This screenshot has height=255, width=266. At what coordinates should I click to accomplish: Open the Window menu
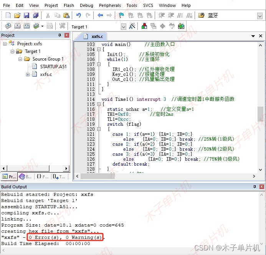[167, 5]
